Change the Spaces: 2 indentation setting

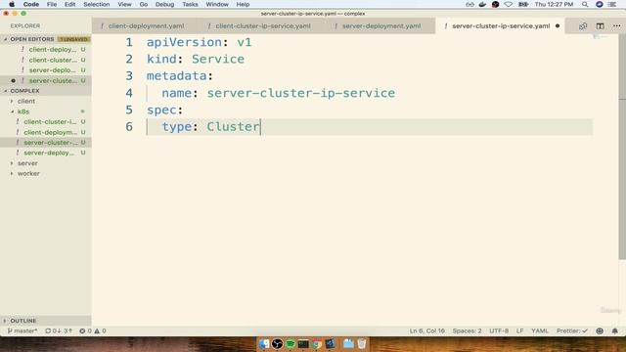tap(467, 330)
